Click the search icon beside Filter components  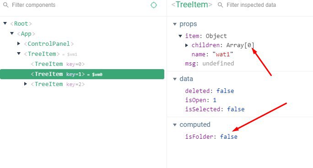click(x=6, y=5)
